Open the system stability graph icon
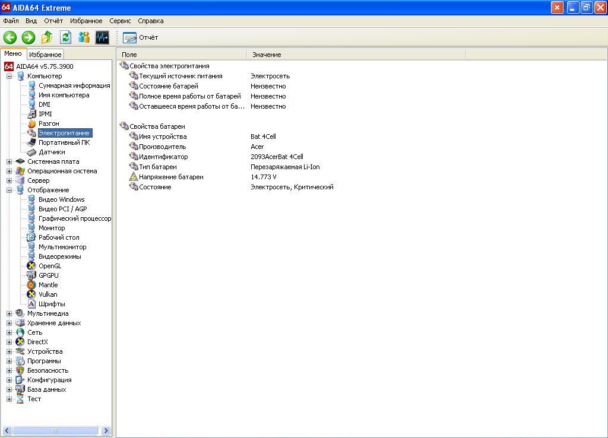Screen dimensions: 608x438 point(102,37)
